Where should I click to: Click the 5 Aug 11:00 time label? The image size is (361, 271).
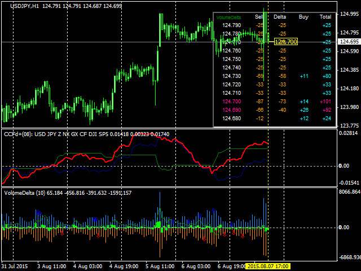160,266
